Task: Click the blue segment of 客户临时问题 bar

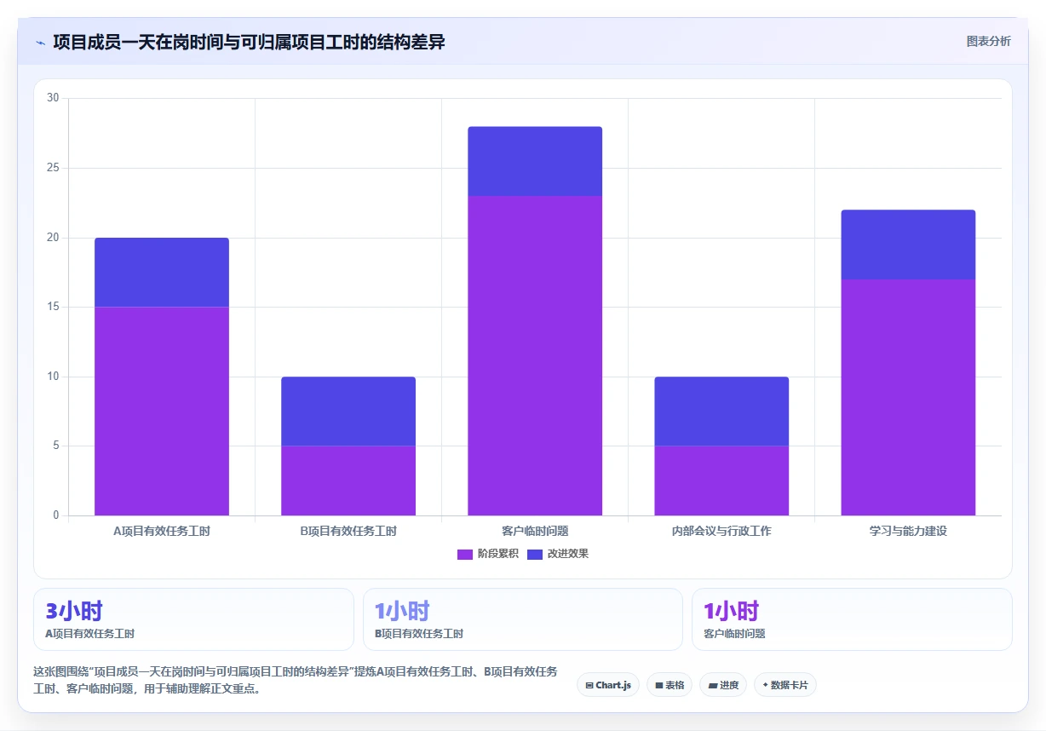Action: click(535, 161)
